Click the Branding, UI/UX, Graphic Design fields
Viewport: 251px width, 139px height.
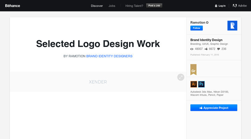209,44
